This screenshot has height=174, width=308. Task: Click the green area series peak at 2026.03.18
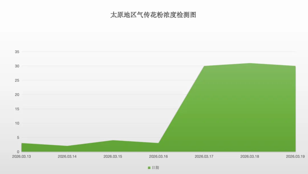pyautogui.click(x=250, y=63)
